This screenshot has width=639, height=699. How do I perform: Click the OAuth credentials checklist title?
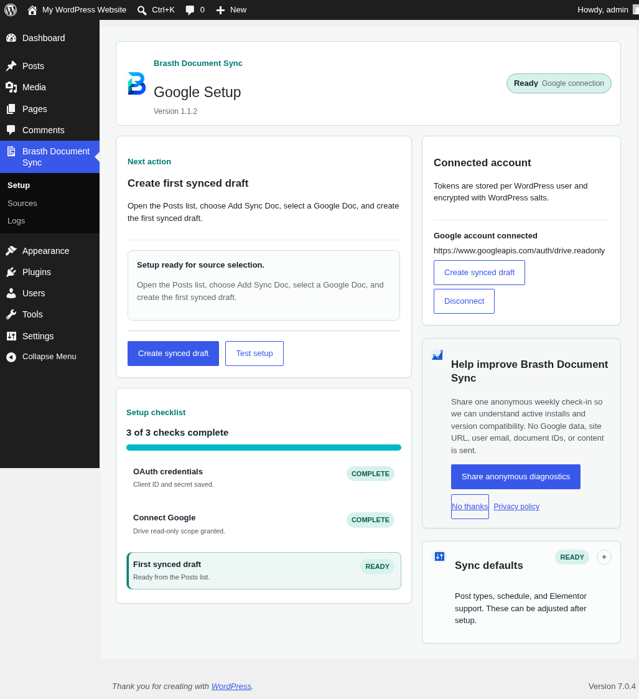click(168, 472)
